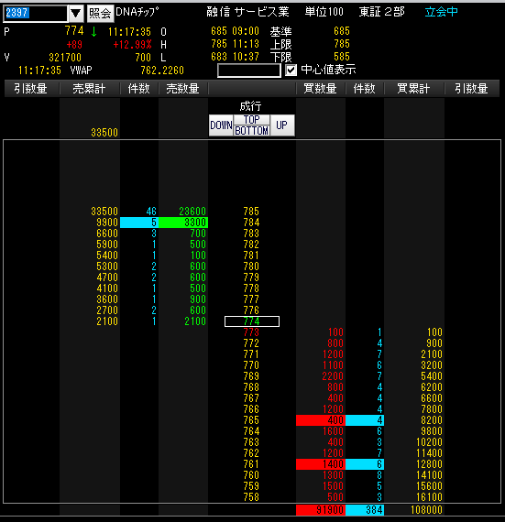Image resolution: width=505 pixels, height=522 pixels.
Task: Open the stock code dropdown arrow
Action: coord(76,14)
